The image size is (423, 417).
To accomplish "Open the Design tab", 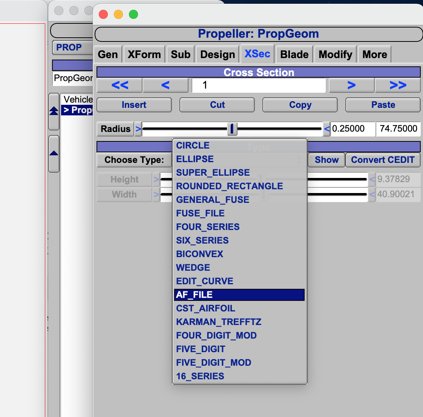I will [x=218, y=55].
